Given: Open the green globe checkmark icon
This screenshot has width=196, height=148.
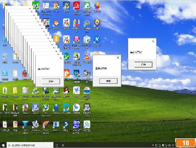Looking at the screenshot, I should (67, 57).
